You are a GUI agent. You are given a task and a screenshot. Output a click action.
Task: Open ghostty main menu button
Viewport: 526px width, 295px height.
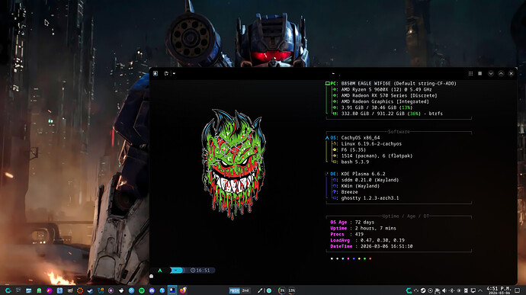point(480,73)
